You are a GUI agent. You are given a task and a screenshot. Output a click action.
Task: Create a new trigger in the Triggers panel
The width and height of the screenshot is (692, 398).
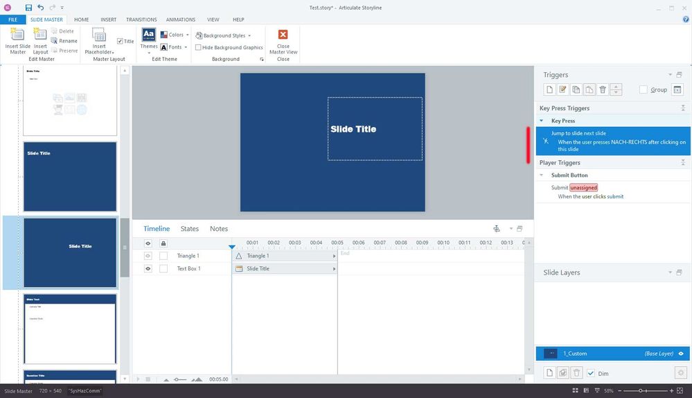point(549,89)
